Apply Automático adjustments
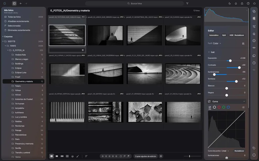This screenshot has height=161, width=259. coord(214,35)
